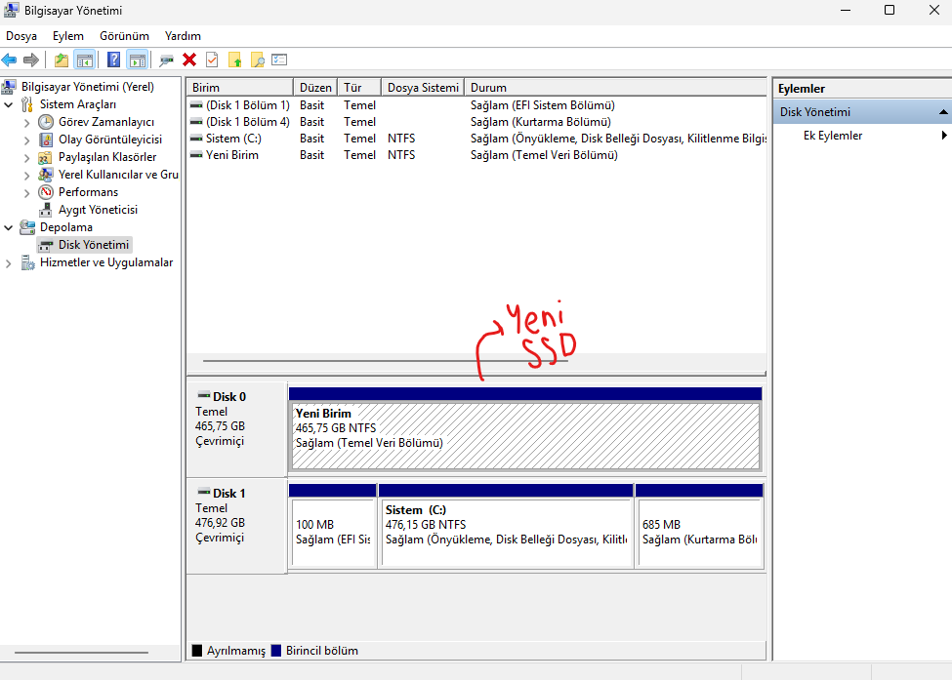The height and width of the screenshot is (680, 952).
Task: Sort by the Durum column header
Action: click(615, 88)
